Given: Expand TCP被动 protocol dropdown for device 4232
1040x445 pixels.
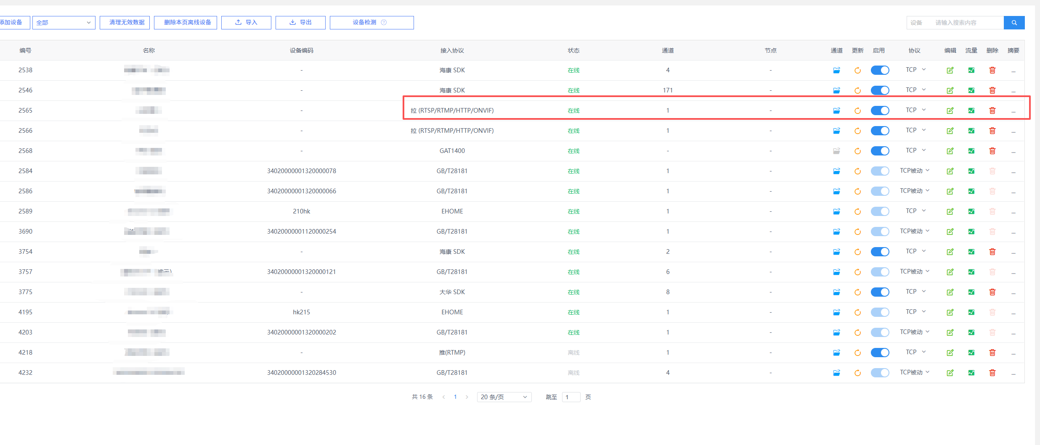Looking at the screenshot, I should (915, 372).
